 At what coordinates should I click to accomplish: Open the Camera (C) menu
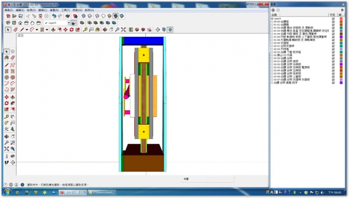(43, 10)
